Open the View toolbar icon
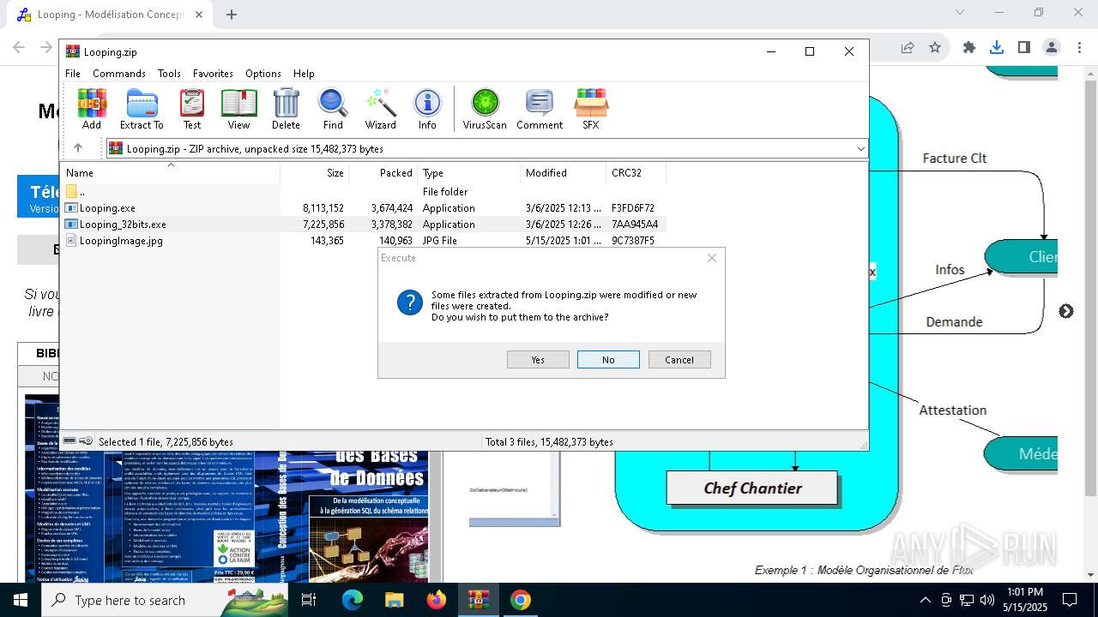This screenshot has width=1098, height=617. coord(238,109)
